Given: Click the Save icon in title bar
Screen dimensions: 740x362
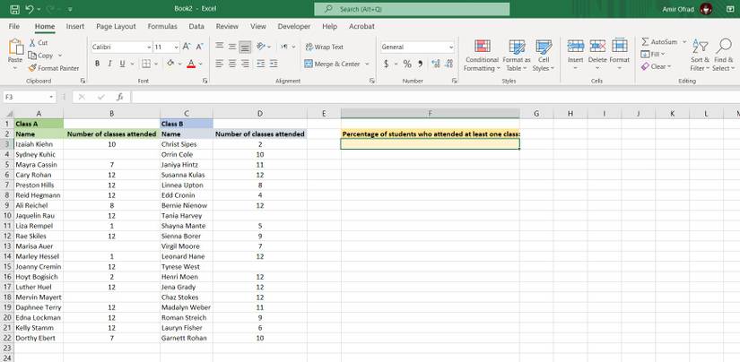Looking at the screenshot, I should [15, 9].
